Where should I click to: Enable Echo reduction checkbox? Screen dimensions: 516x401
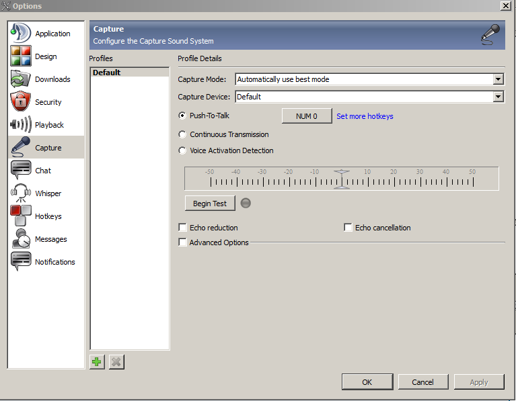click(182, 228)
